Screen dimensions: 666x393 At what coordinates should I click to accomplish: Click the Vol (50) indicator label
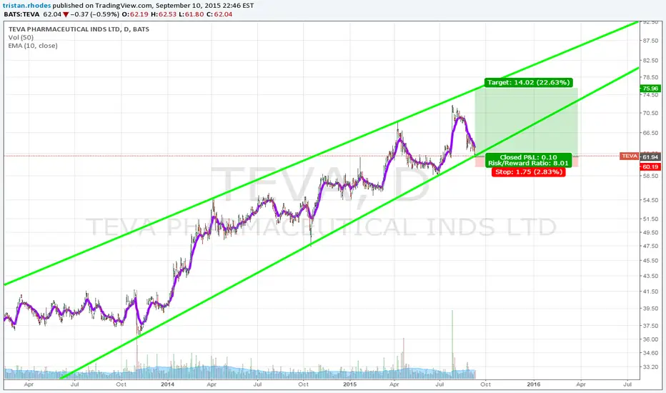21,37
